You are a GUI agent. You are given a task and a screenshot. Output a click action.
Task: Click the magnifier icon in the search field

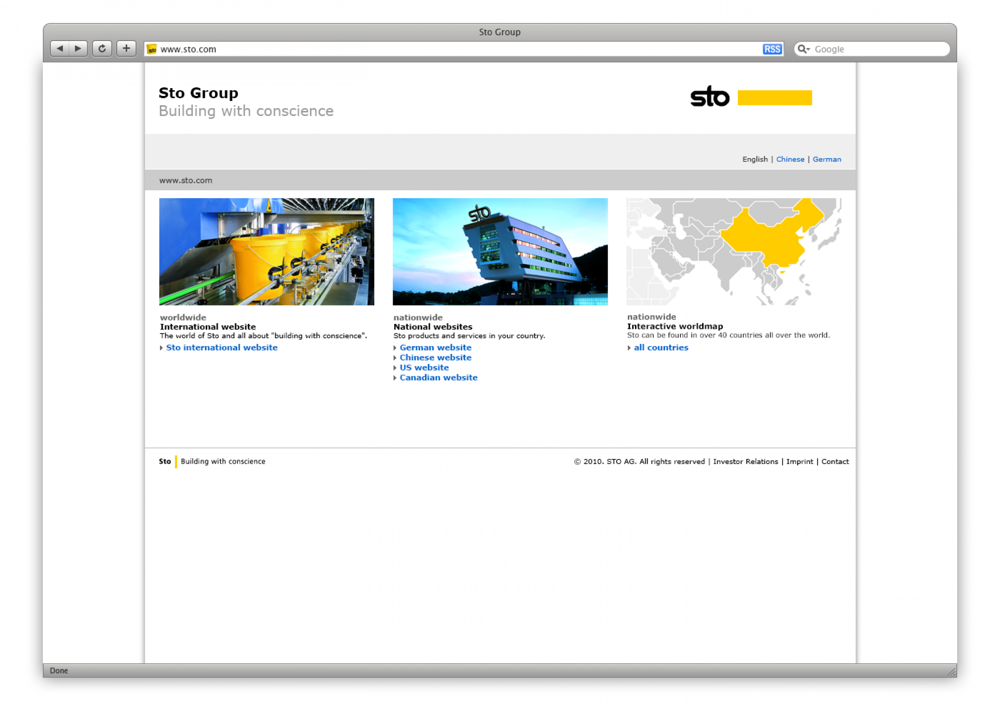point(803,49)
